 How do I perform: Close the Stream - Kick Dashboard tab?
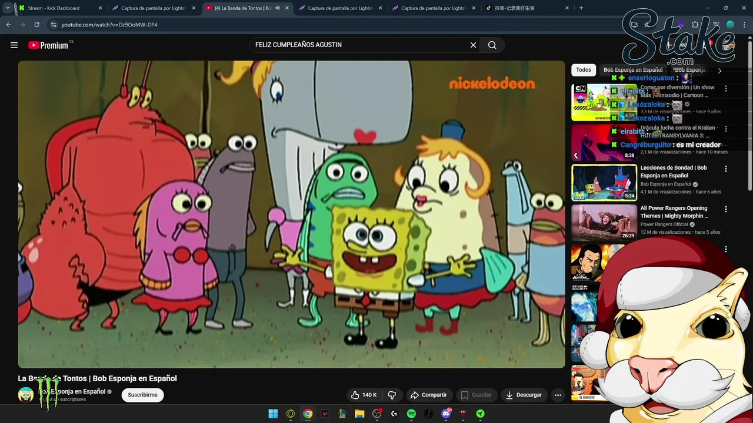coord(100,8)
